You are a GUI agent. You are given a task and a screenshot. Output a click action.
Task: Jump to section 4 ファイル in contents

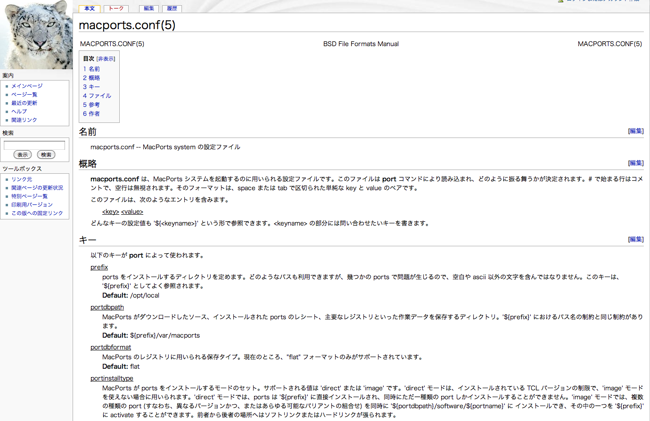click(x=97, y=96)
